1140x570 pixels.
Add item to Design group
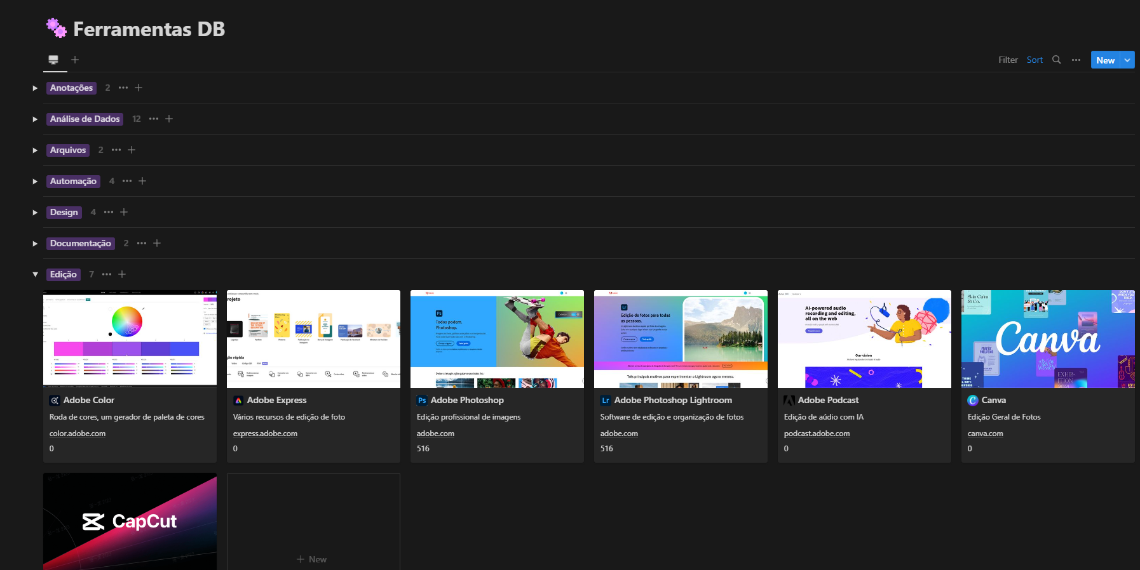click(x=124, y=212)
